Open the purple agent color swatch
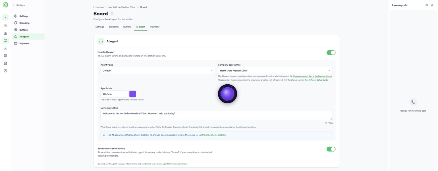 tap(133, 94)
